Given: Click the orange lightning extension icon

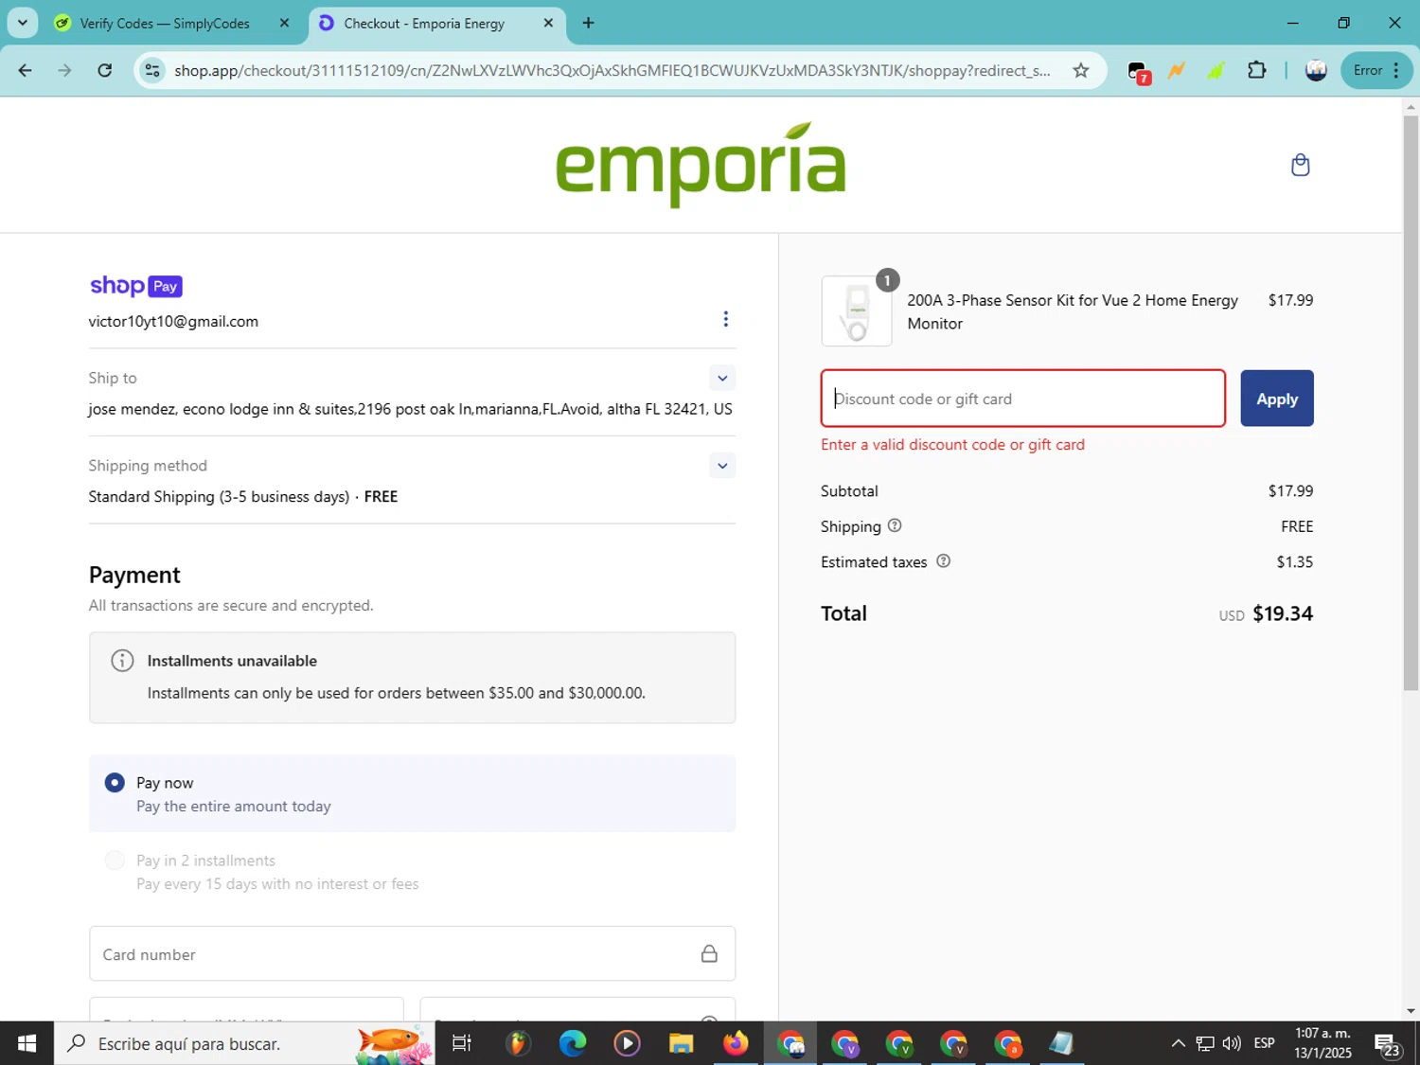Looking at the screenshot, I should (1177, 70).
